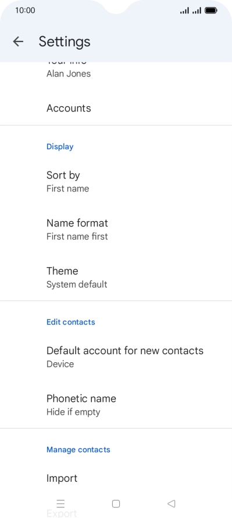Screen dimensions: 232x518
Task: Tap the Display section header
Action: (60, 146)
